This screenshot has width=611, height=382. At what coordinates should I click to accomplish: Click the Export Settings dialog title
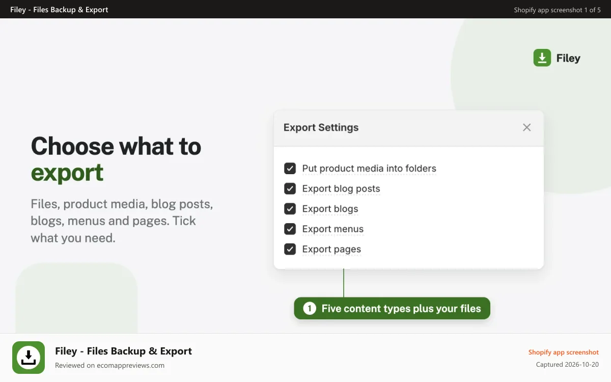321,127
